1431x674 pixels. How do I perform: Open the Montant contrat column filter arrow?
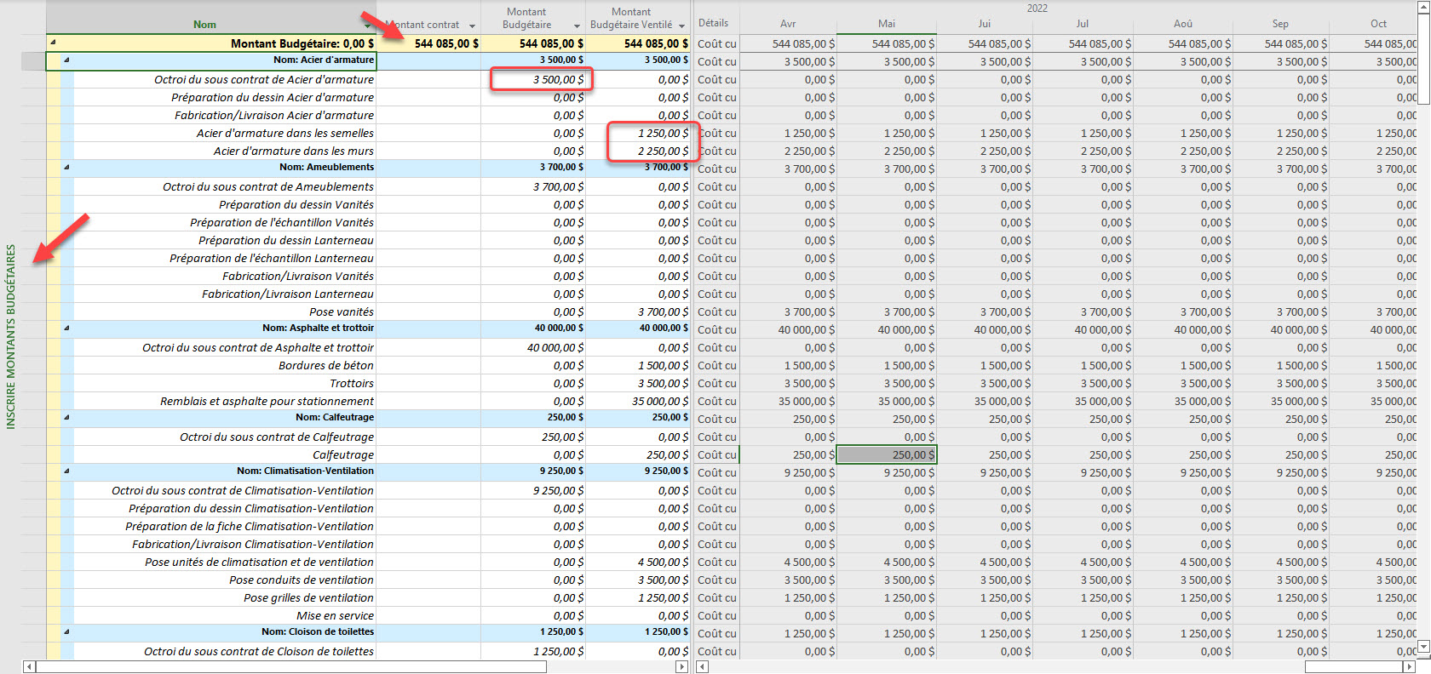pos(472,26)
